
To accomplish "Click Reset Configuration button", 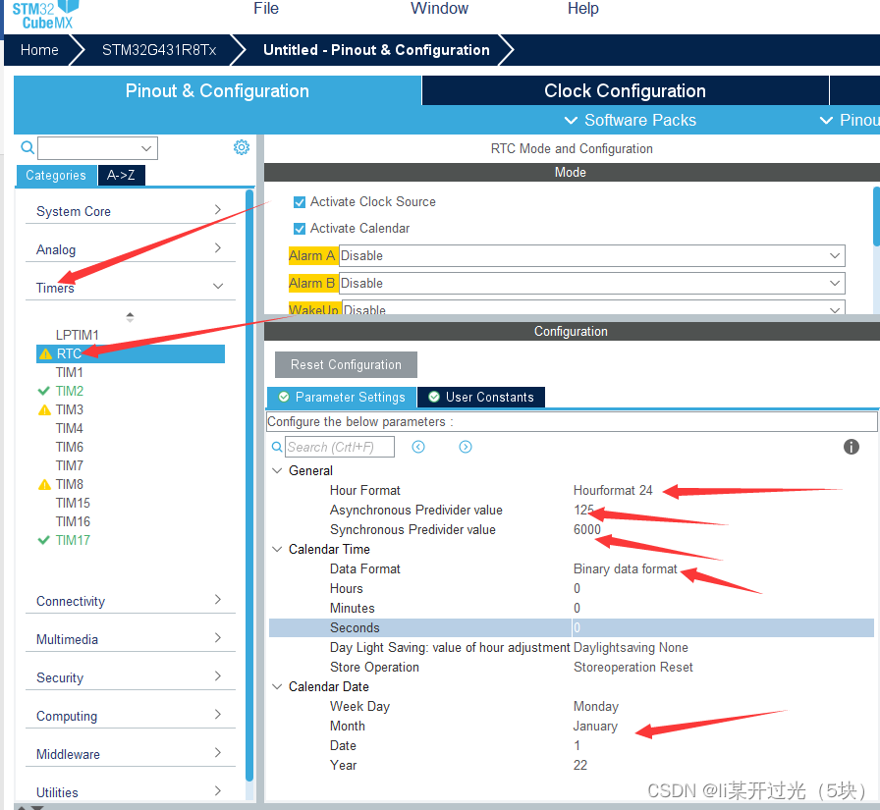I will (346, 364).
